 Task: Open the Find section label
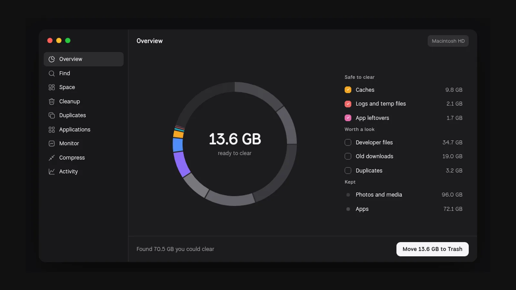coord(64,73)
